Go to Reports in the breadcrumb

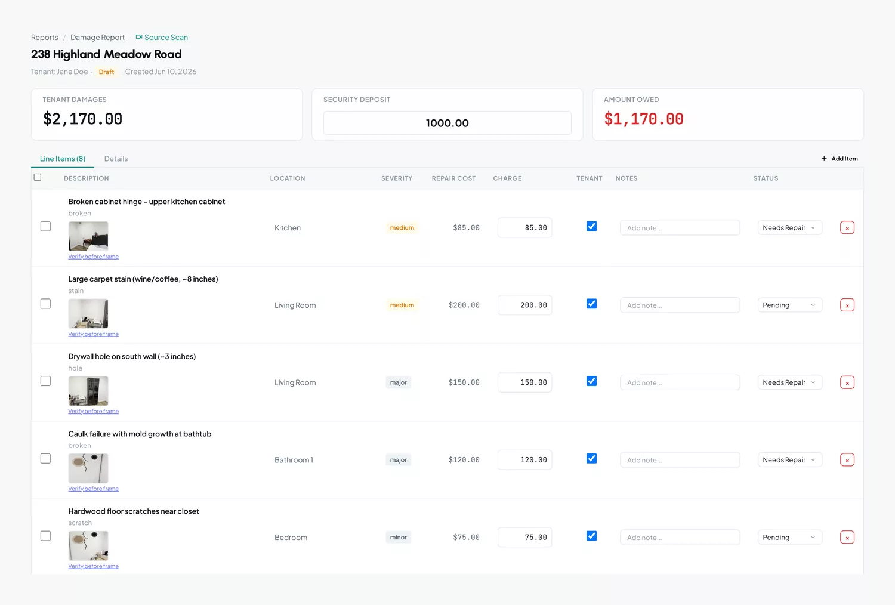[x=45, y=37]
